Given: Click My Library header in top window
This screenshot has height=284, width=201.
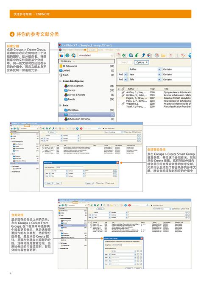Looking at the screenshot, I should (x=87, y=61).
